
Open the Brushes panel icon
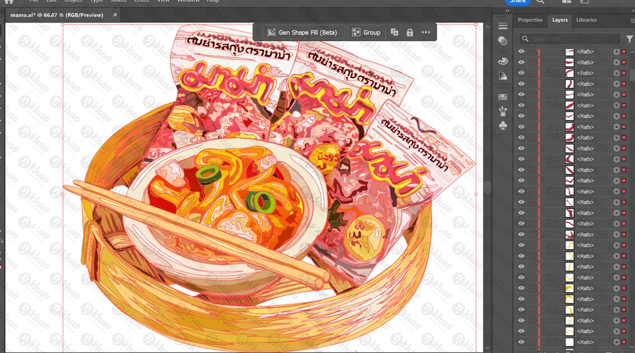[503, 111]
